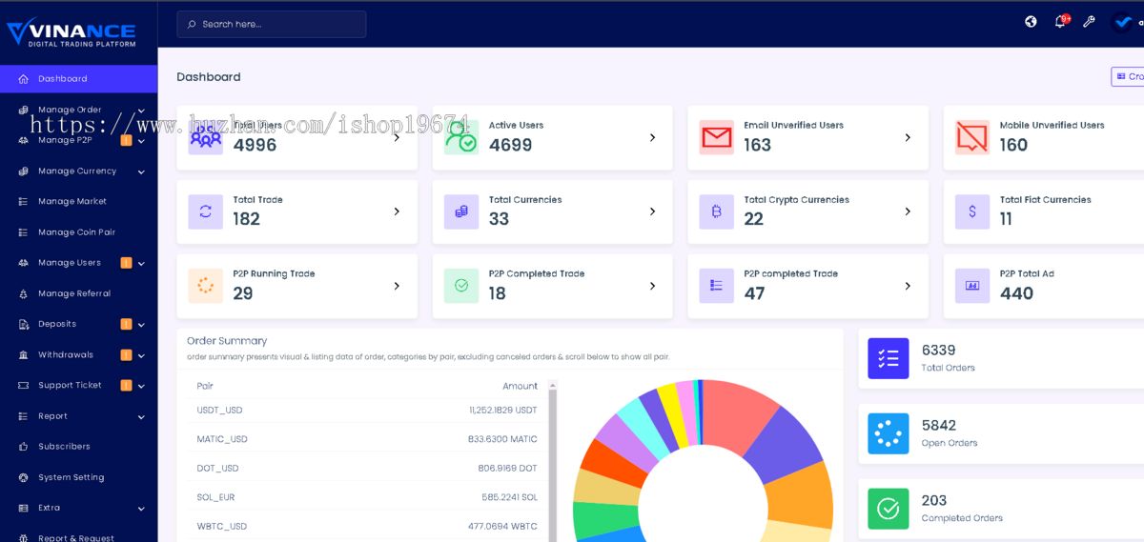Click the Vinance logo
The width and height of the screenshot is (1144, 542).
[71, 31]
